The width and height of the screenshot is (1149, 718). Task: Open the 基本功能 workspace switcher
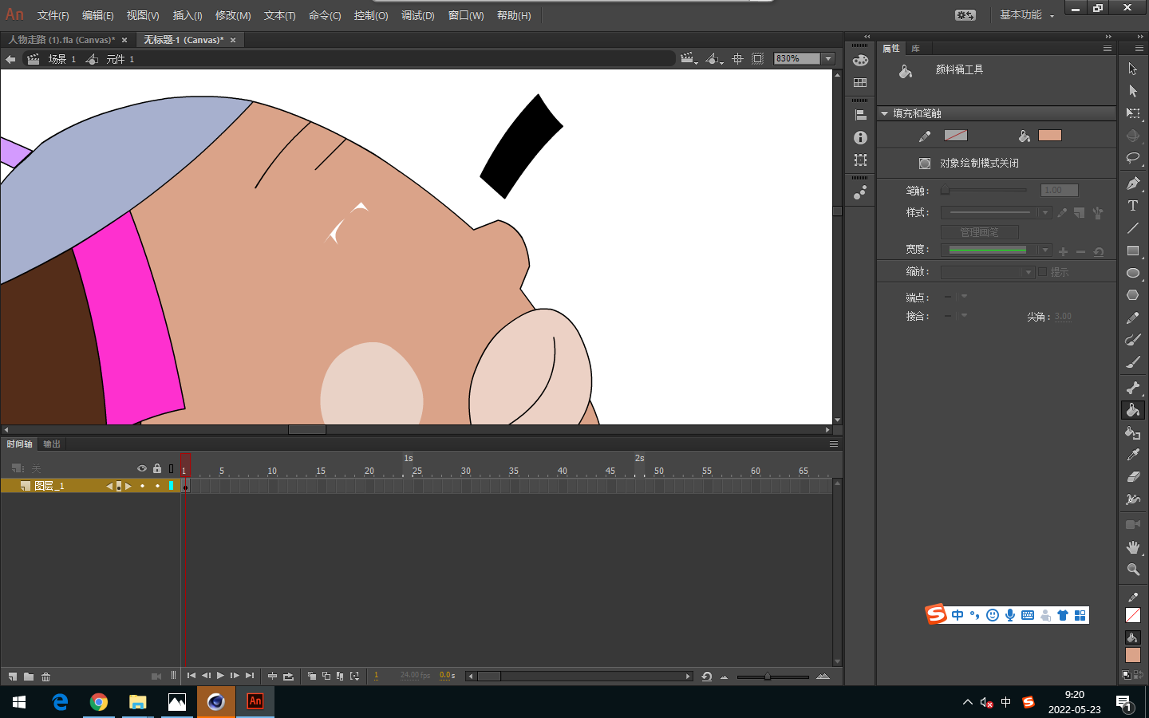point(1027,15)
